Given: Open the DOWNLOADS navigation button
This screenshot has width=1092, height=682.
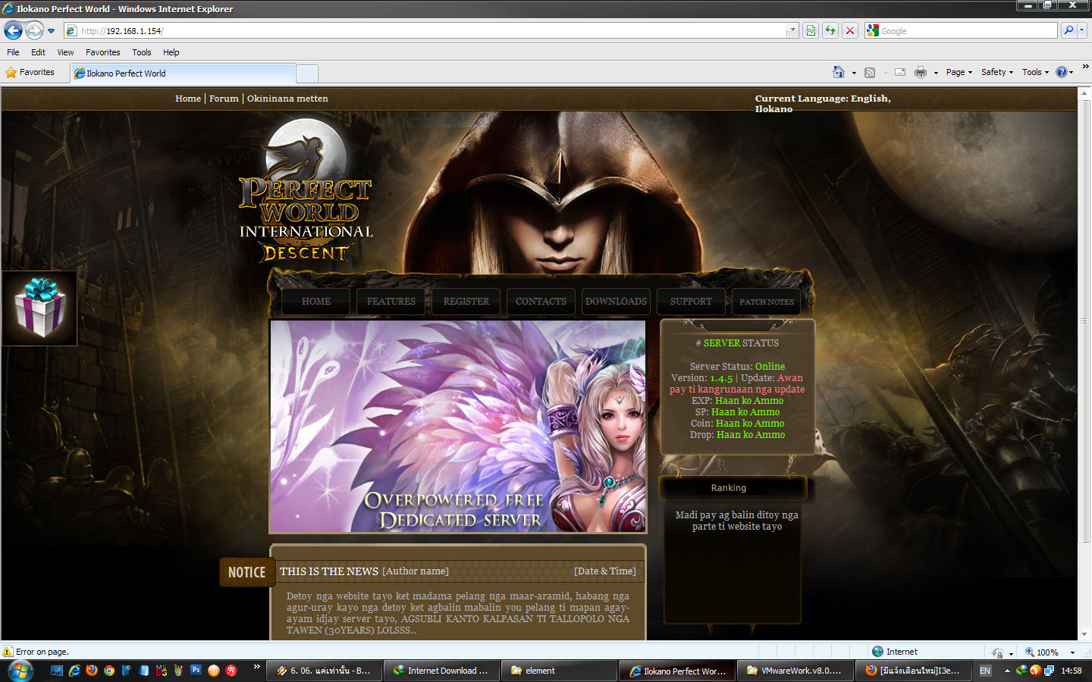Looking at the screenshot, I should [616, 302].
